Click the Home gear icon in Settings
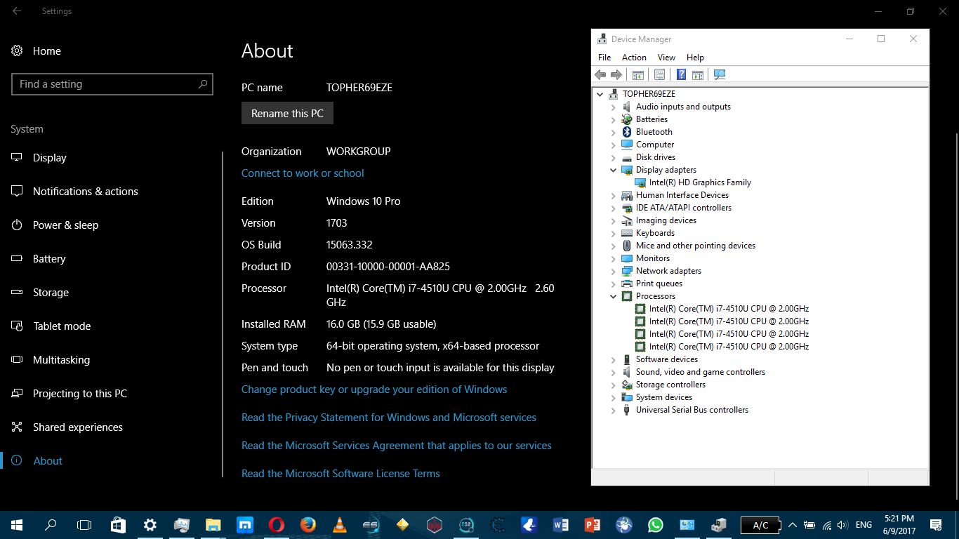The width and height of the screenshot is (959, 539). (18, 51)
